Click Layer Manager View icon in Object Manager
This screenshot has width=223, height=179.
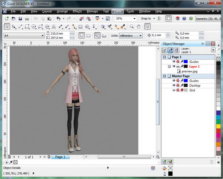pyautogui.click(x=176, y=50)
